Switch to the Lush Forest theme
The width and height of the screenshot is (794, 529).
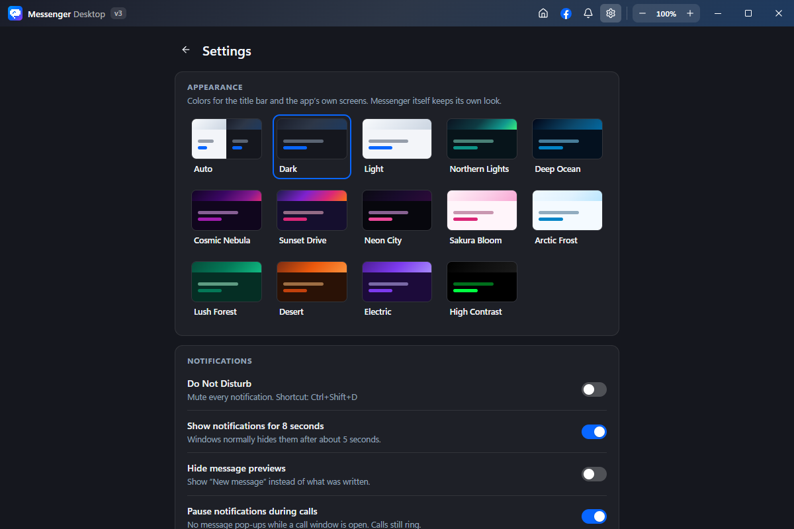(x=226, y=290)
